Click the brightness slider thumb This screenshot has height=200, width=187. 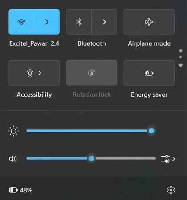(x=151, y=131)
